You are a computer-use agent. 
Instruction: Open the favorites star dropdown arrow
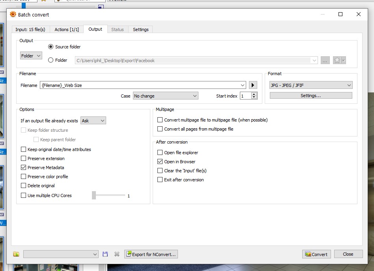tap(344, 61)
